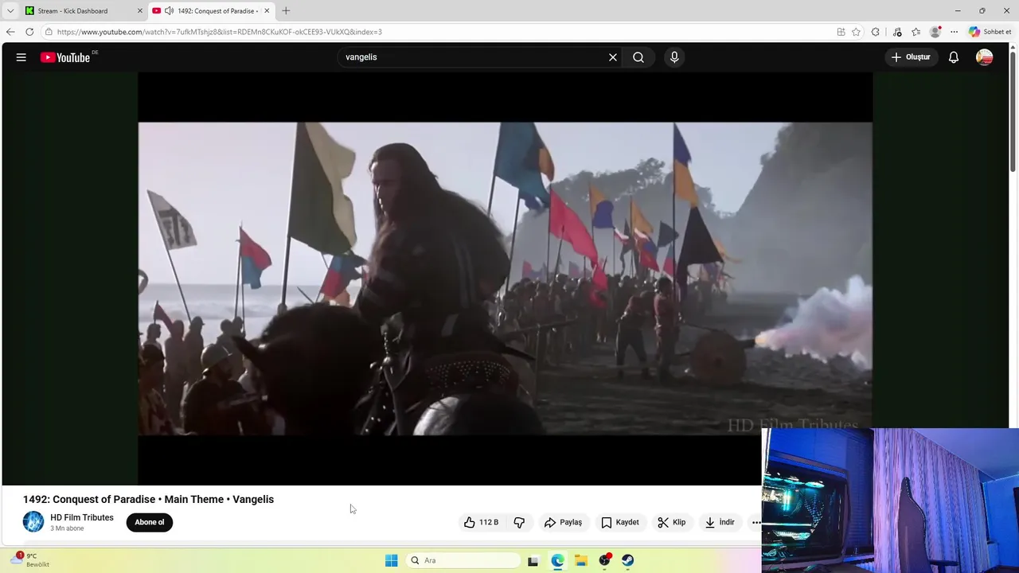Open Task View on the taskbar
Viewport: 1019px width, 573px height.
[x=533, y=560]
